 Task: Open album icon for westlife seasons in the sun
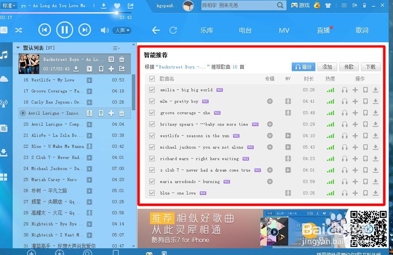tap(270, 136)
